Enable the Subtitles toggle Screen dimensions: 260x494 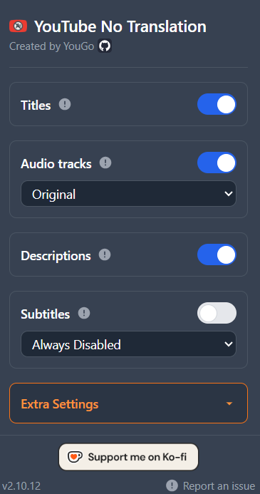(x=217, y=313)
